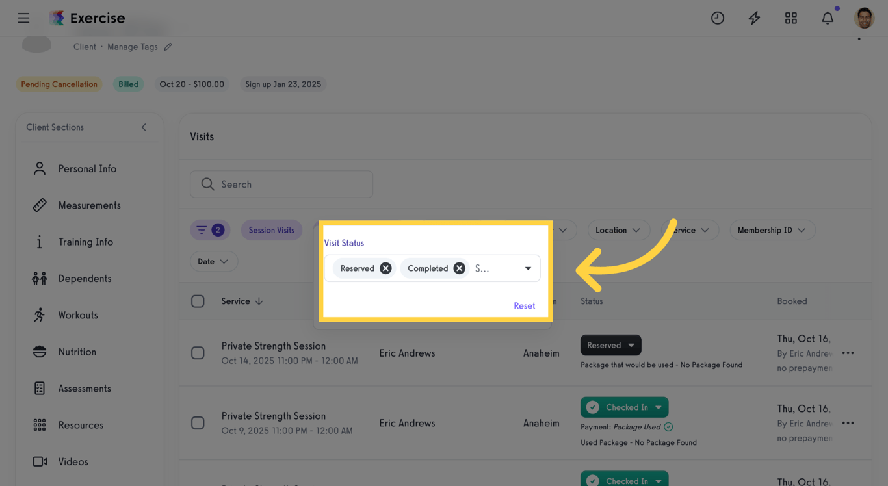Open the Date filter dropdown
Viewport: 888px width, 486px height.
click(x=213, y=261)
